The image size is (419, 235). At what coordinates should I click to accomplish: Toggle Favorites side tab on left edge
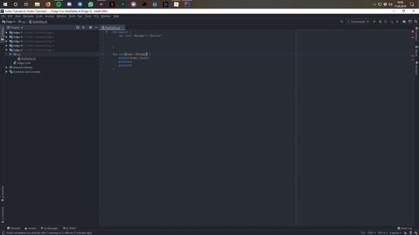(x=3, y=194)
